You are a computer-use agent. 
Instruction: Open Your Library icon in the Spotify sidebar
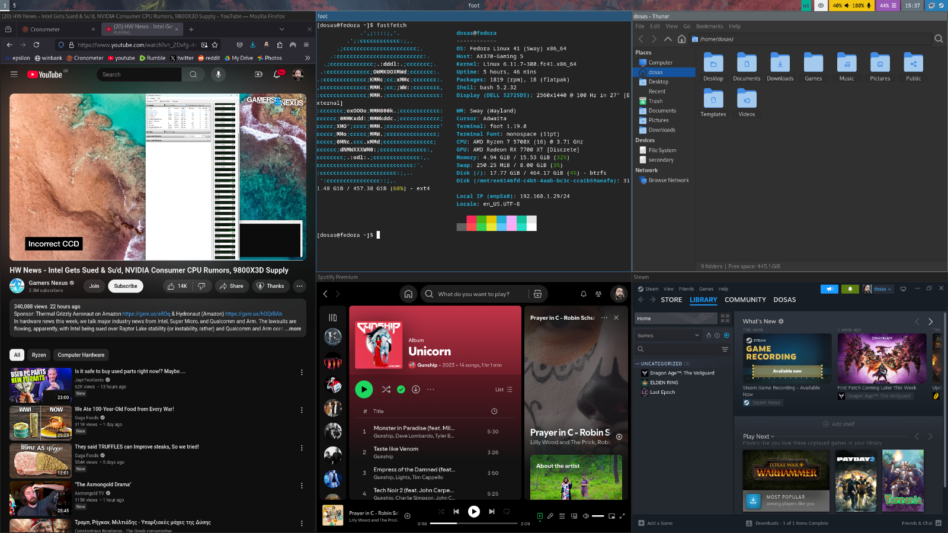point(333,318)
